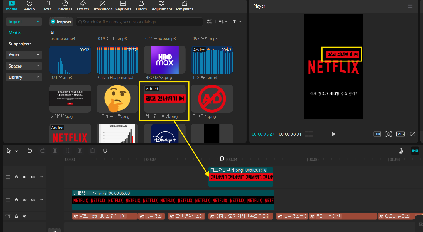Click the Split clip tool

(55, 151)
